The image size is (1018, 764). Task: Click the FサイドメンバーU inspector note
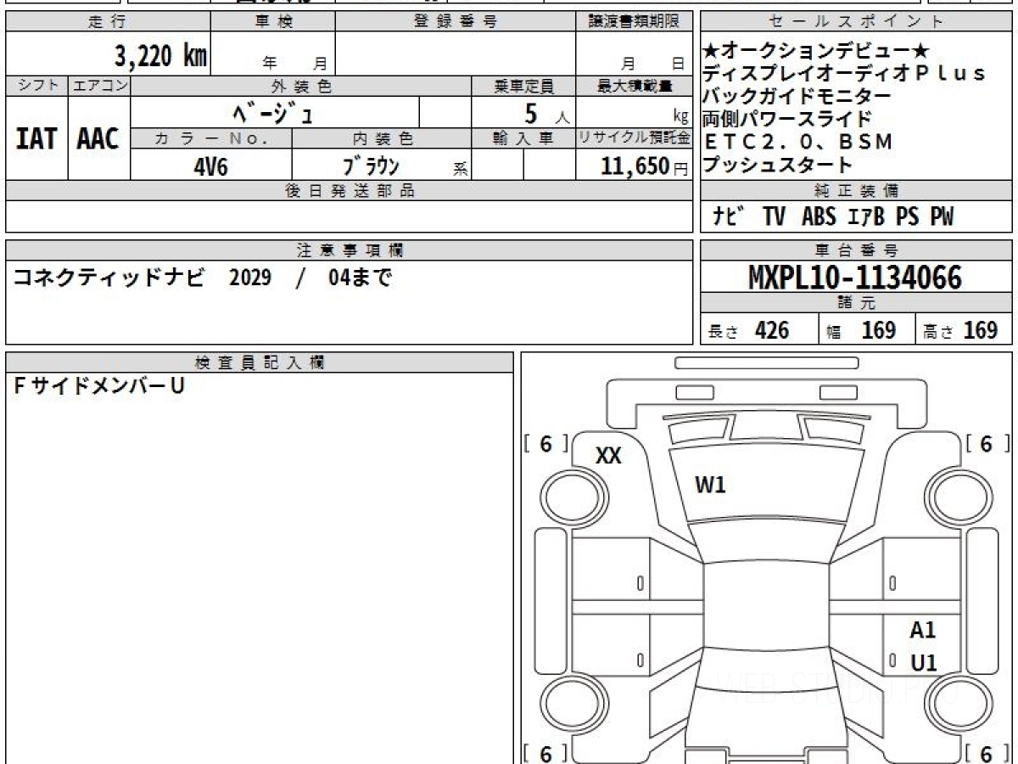[x=100, y=386]
